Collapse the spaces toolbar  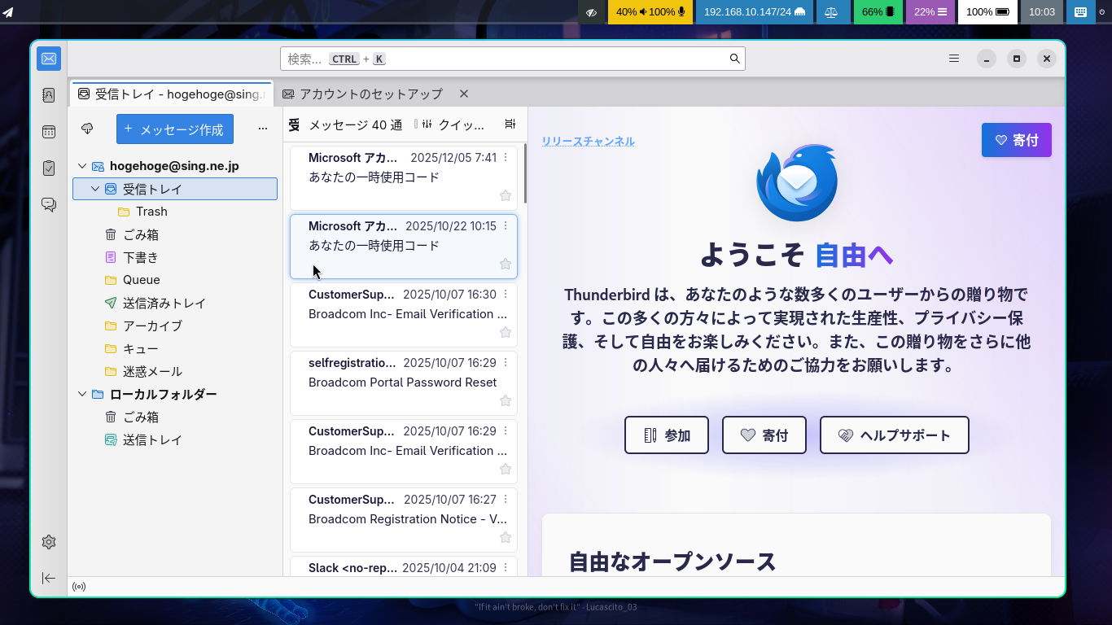[x=49, y=578]
